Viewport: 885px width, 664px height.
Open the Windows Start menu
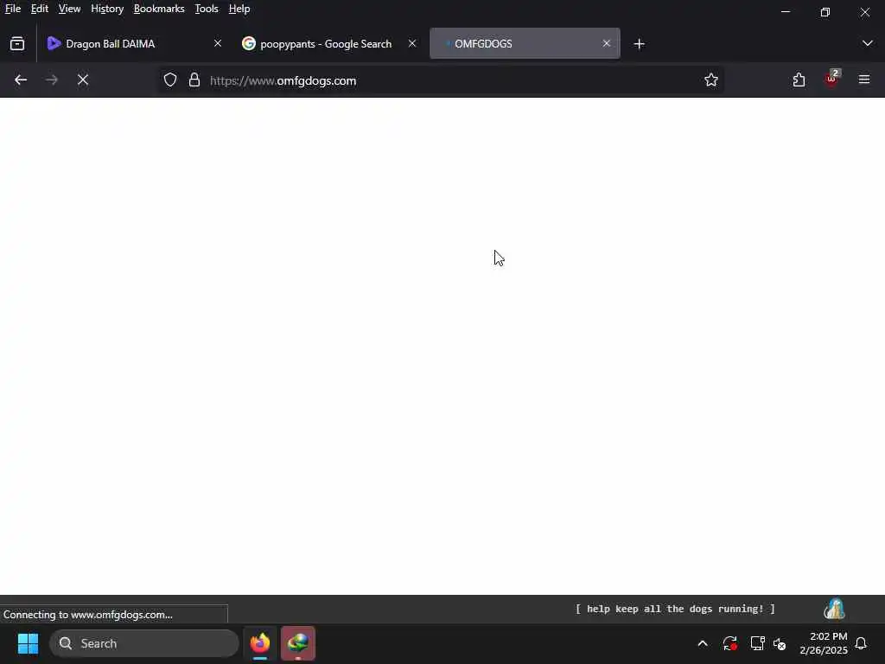click(29, 643)
